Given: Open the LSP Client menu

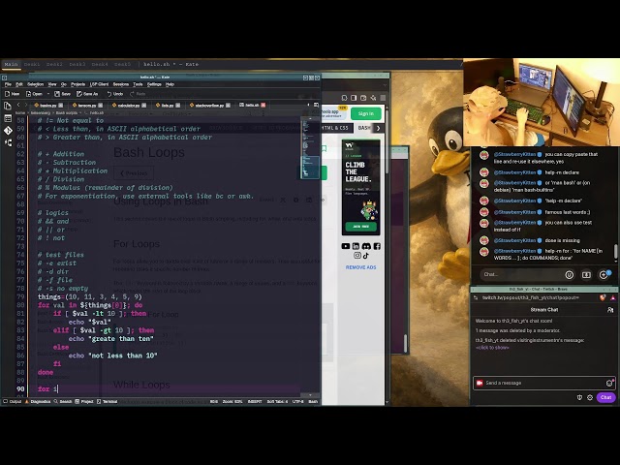Looking at the screenshot, I should (99, 84).
